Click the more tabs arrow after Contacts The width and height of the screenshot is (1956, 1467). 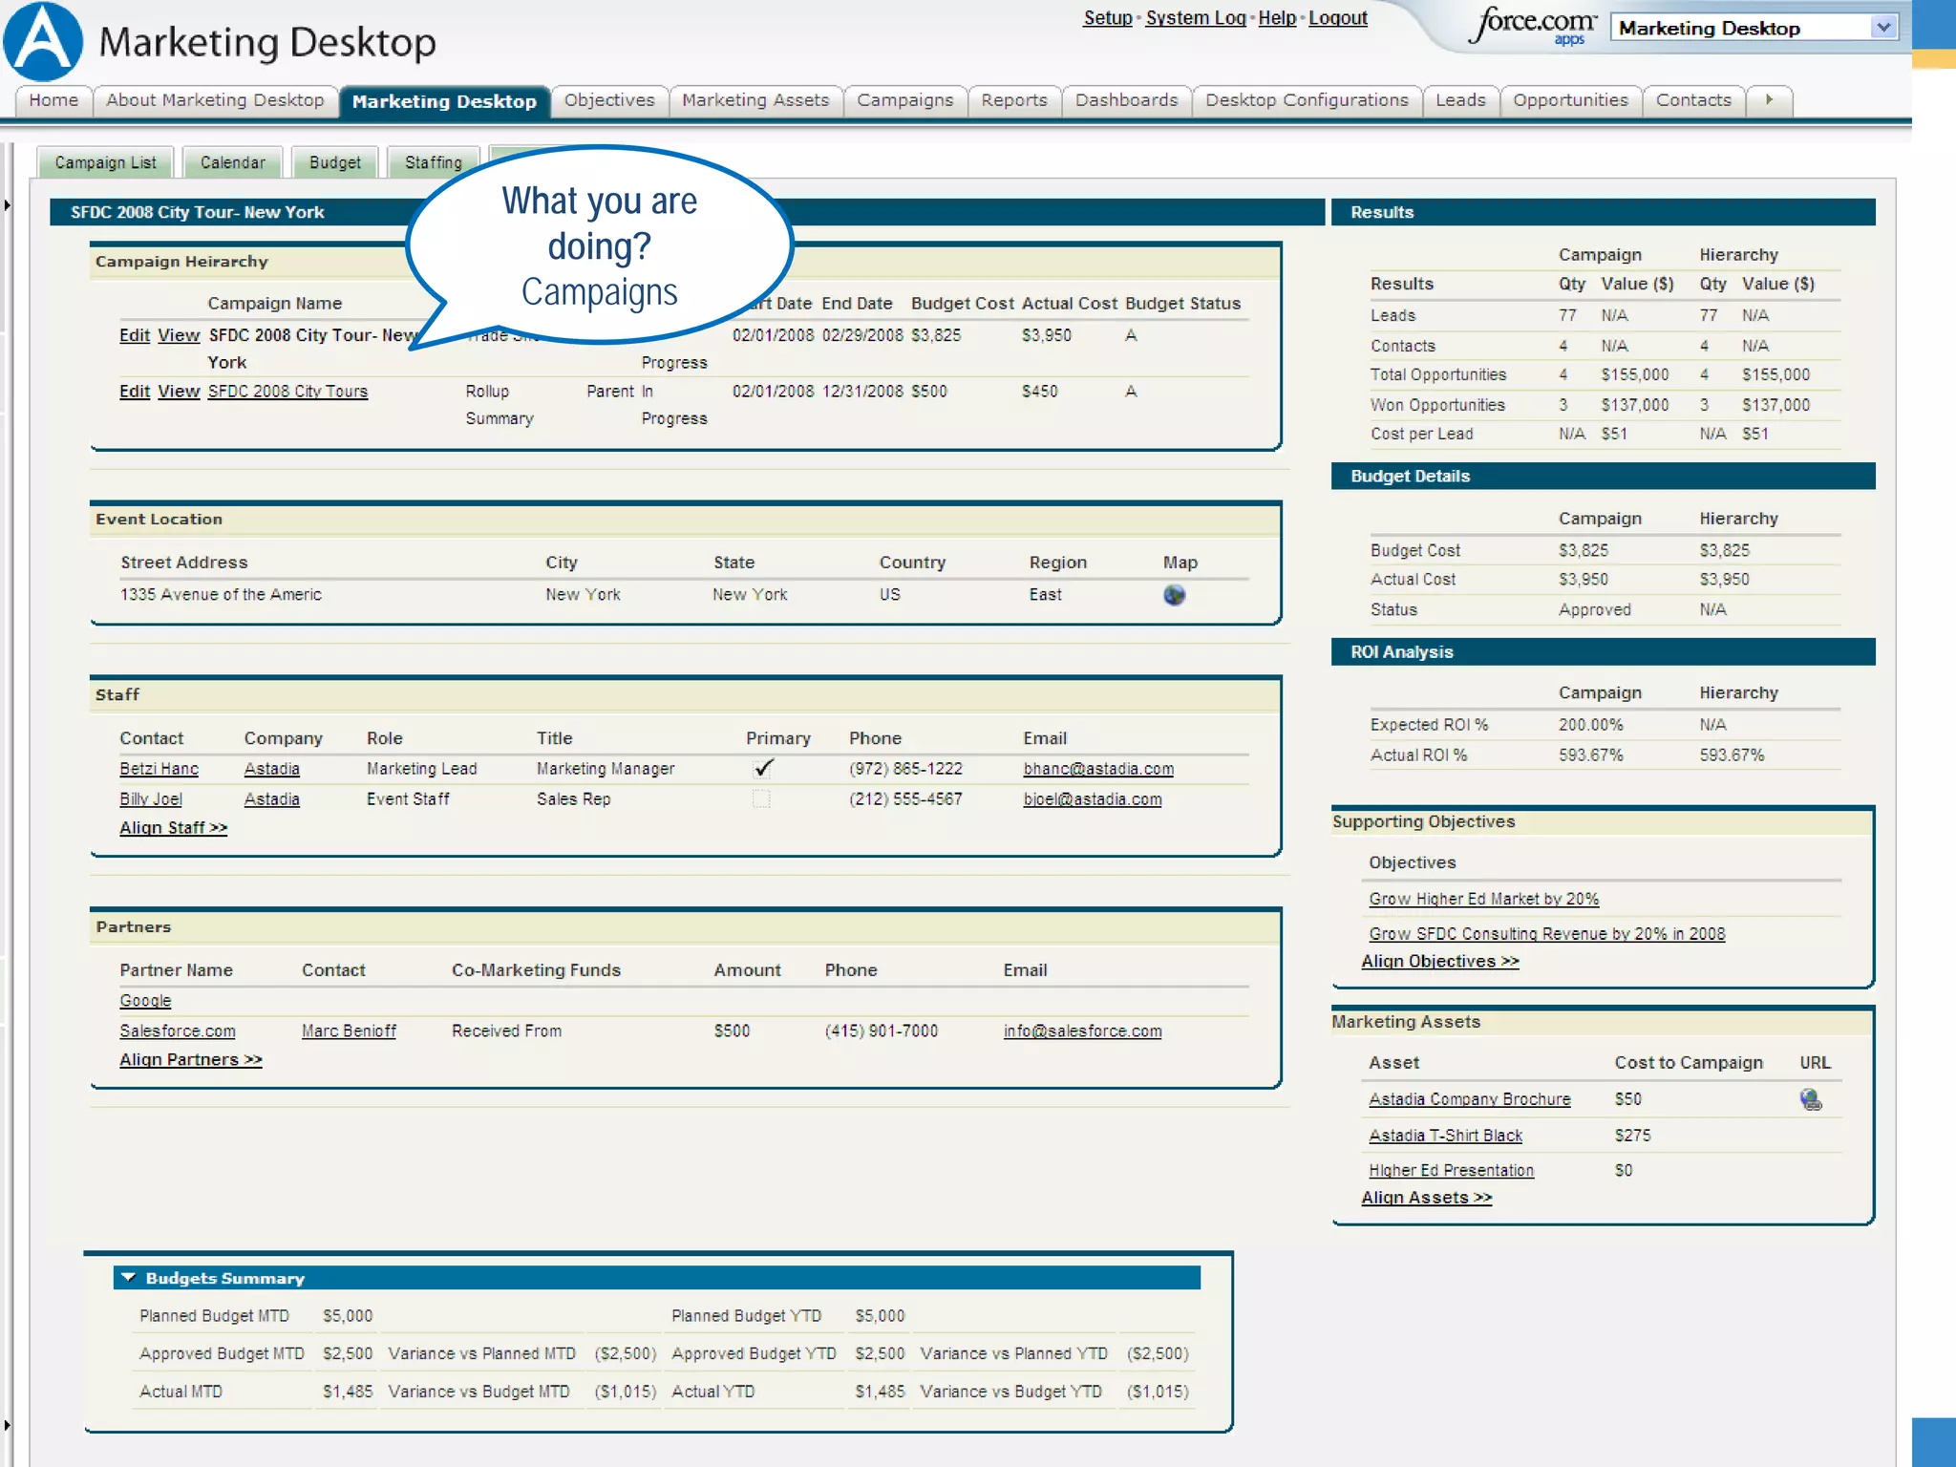tap(1769, 99)
